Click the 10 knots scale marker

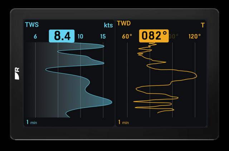click(x=80, y=36)
